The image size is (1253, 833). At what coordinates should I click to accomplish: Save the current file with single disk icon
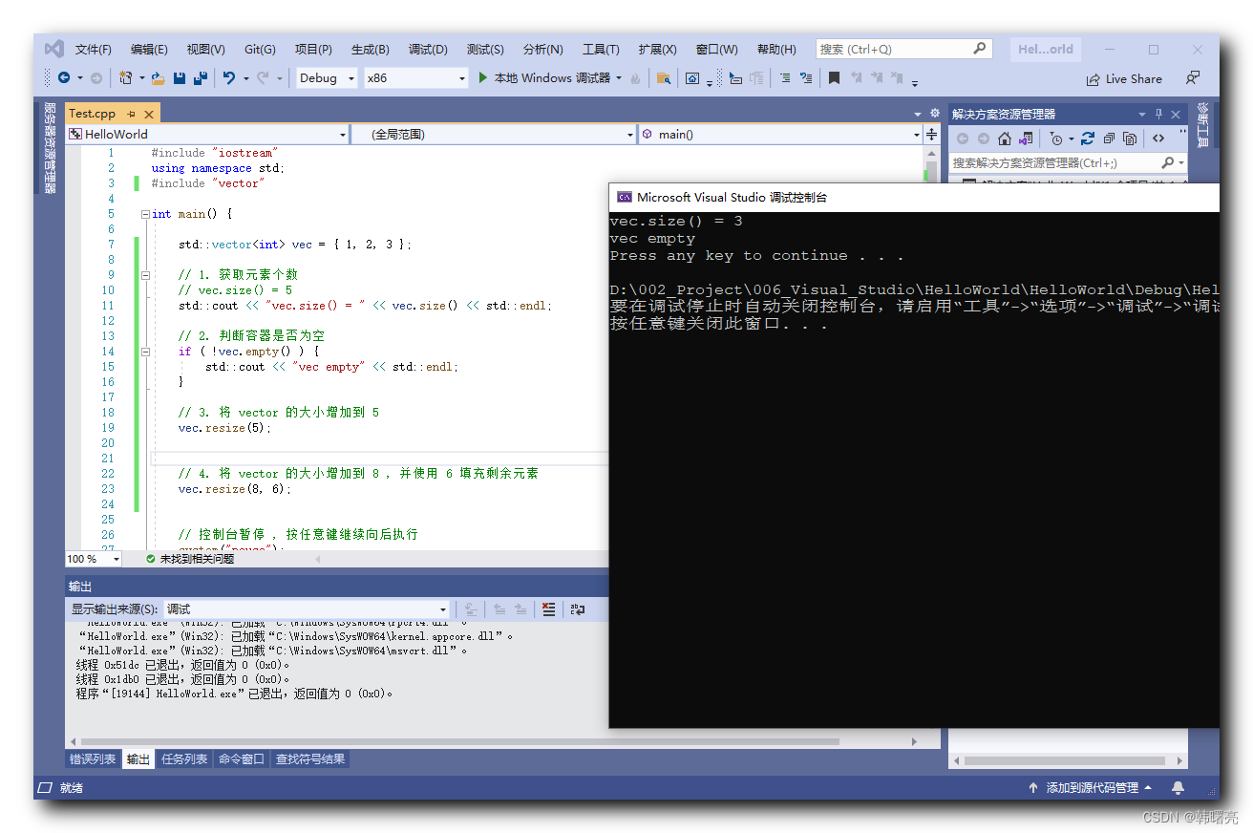[x=179, y=78]
